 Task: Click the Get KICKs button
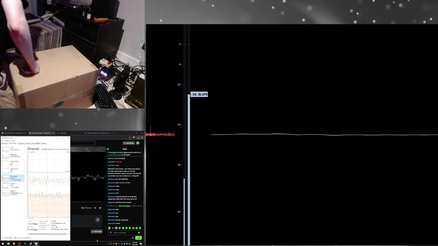pos(129,143)
